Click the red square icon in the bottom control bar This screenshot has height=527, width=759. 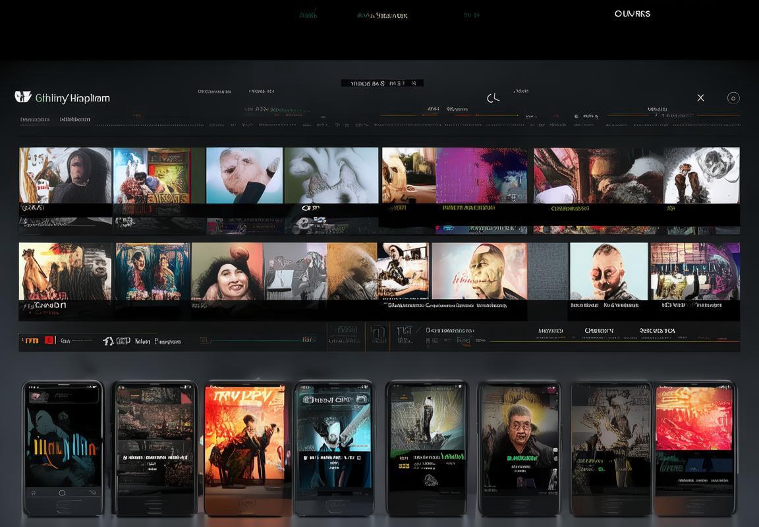(50, 340)
